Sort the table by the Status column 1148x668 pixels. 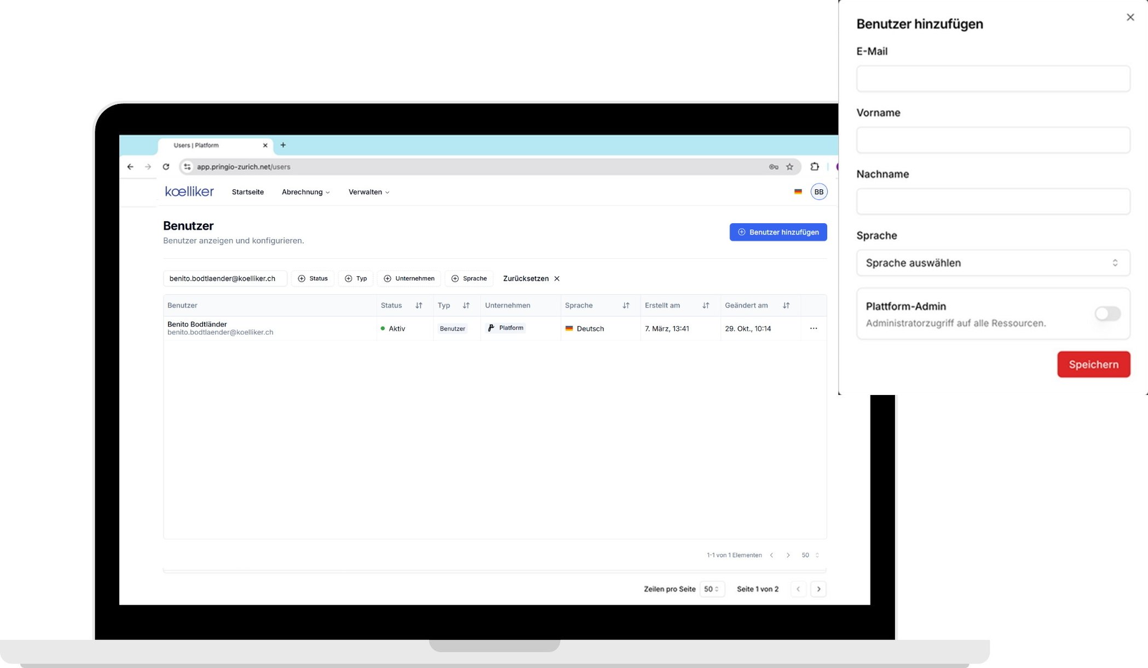(x=419, y=305)
